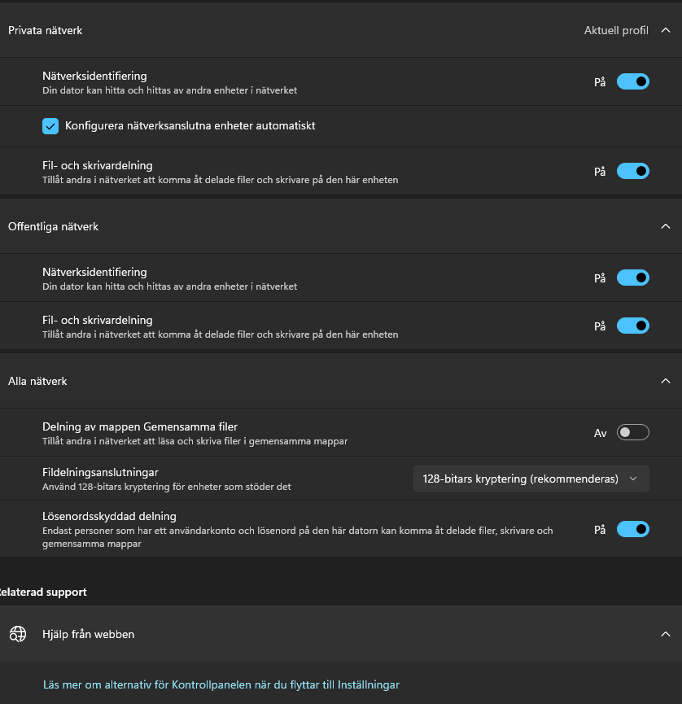Collapse the Alla nätverk section chevron
682x704 pixels.
(666, 381)
